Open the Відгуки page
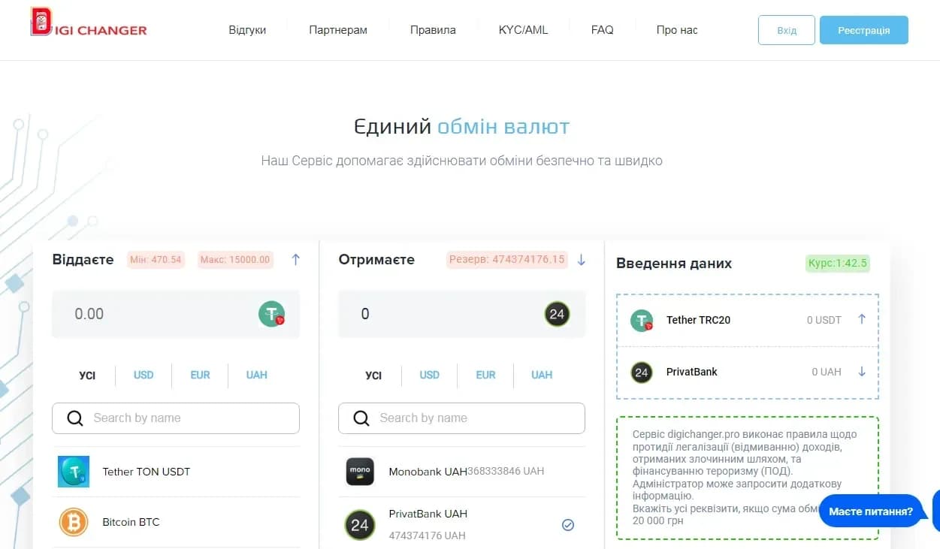The height and width of the screenshot is (549, 940). click(x=247, y=30)
